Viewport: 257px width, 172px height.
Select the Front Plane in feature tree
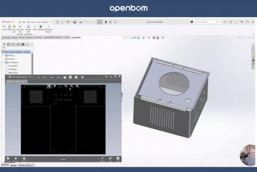[x=13, y=66]
